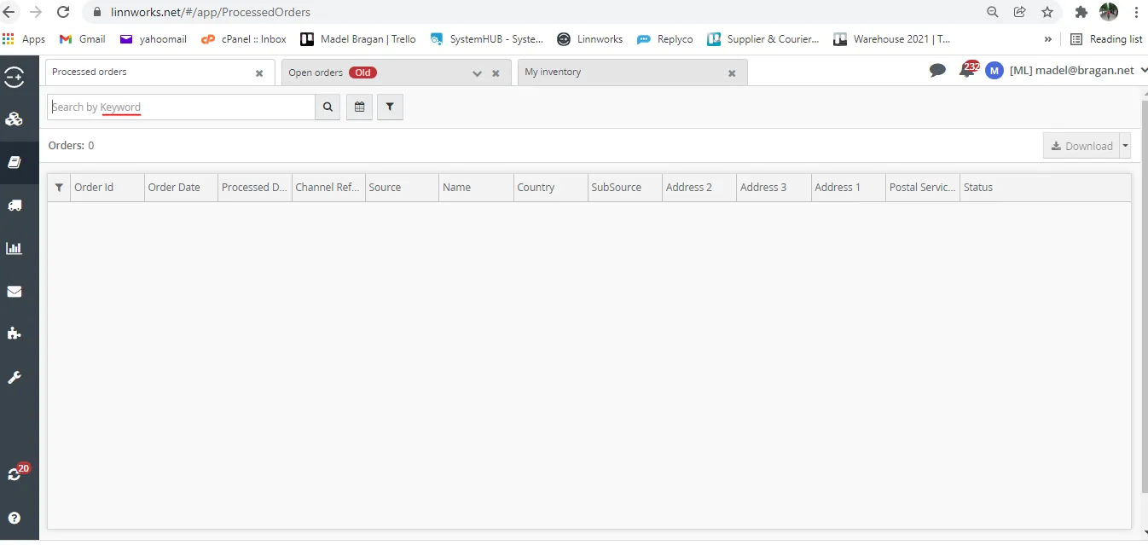Close the My inventory tab
Screen dimensions: 1148x545
(x=732, y=73)
